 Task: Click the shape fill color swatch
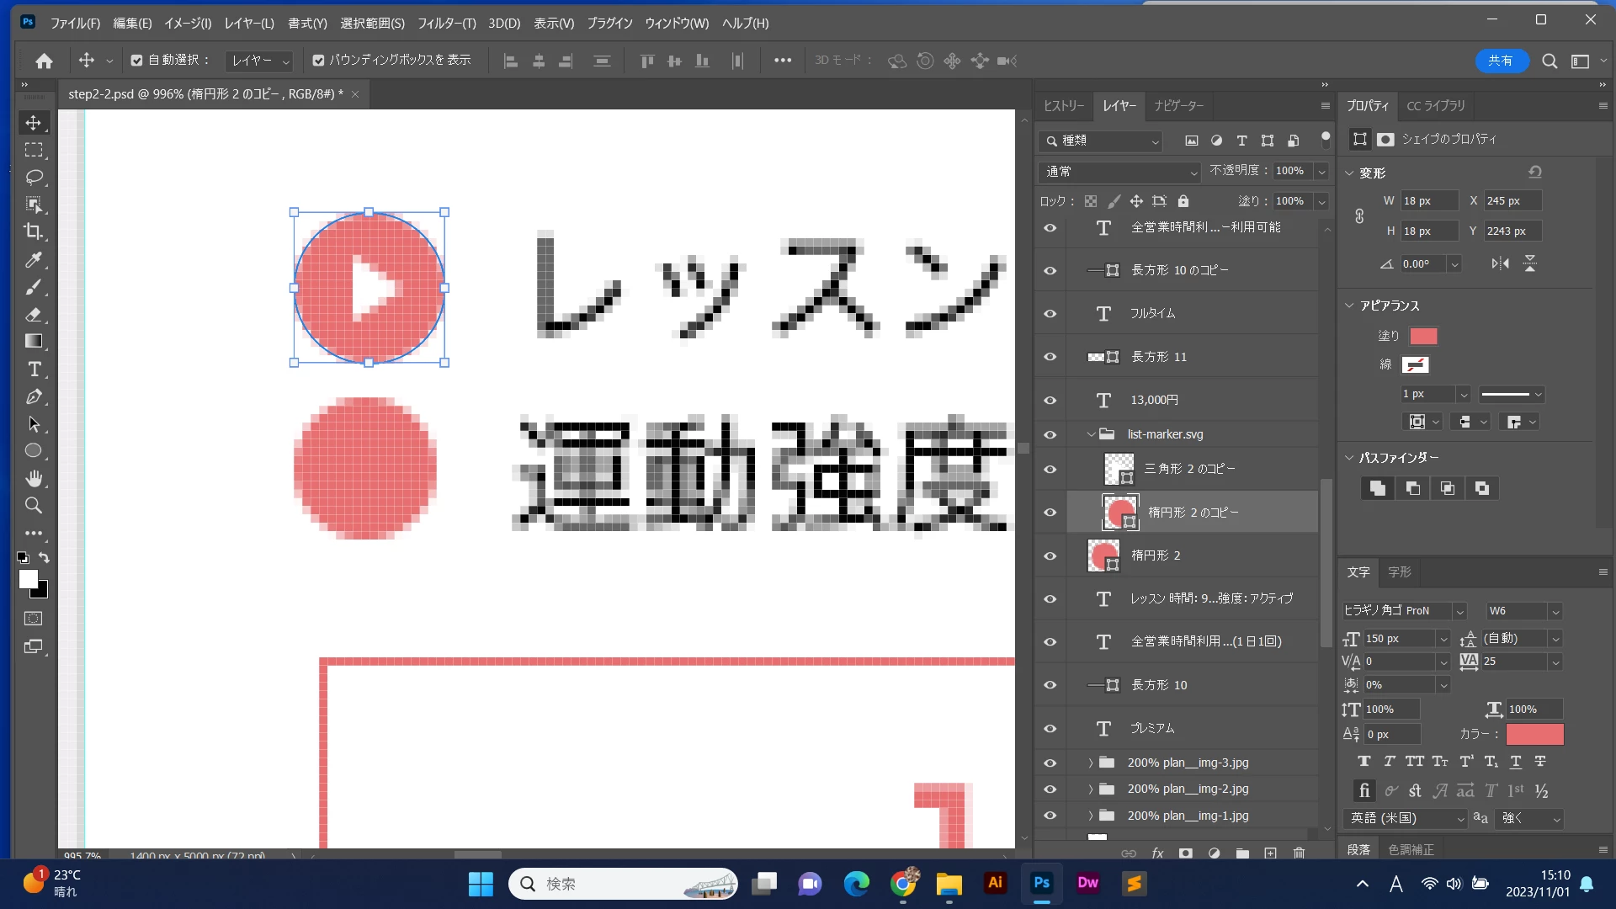pos(1423,336)
